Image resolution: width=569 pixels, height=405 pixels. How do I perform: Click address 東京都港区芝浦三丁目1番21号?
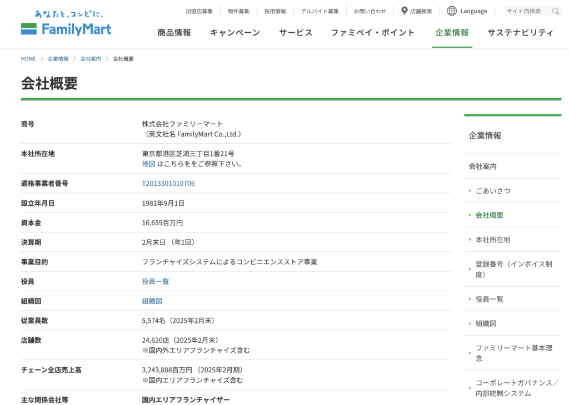188,154
